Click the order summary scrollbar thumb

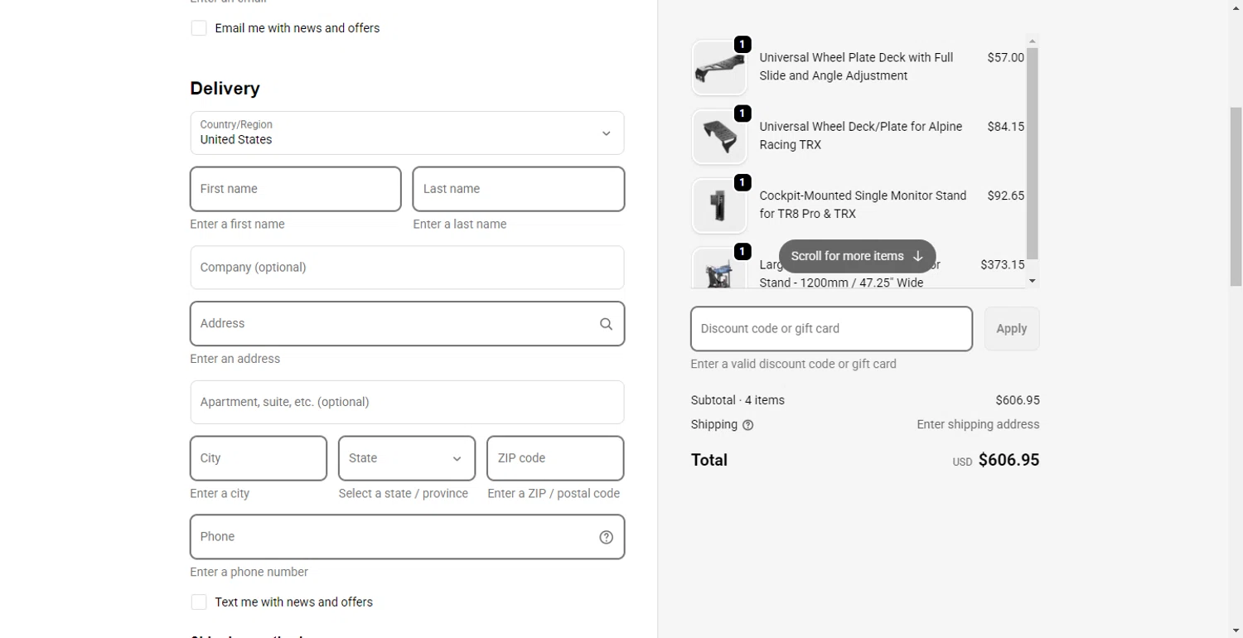coord(1032,153)
